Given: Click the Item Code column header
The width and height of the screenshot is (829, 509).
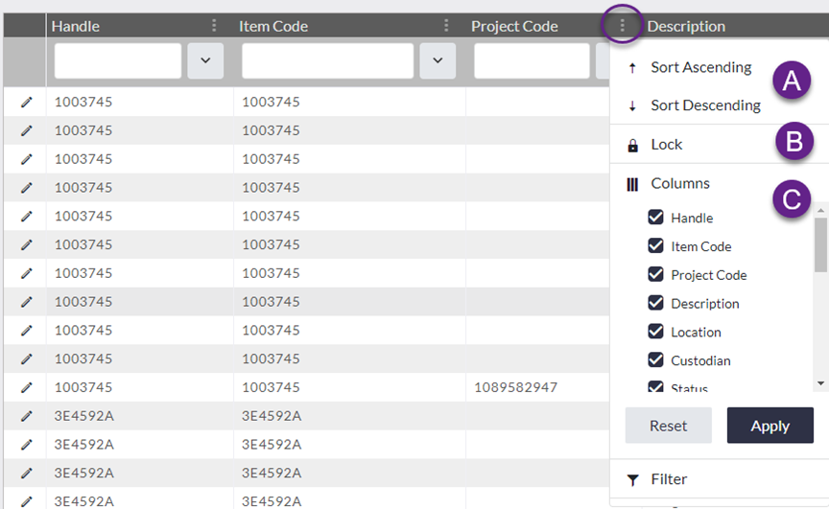Looking at the screenshot, I should point(273,26).
